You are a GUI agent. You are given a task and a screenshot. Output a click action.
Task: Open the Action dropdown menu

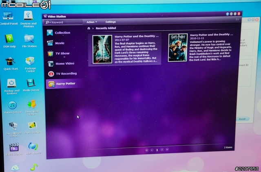[91, 22]
